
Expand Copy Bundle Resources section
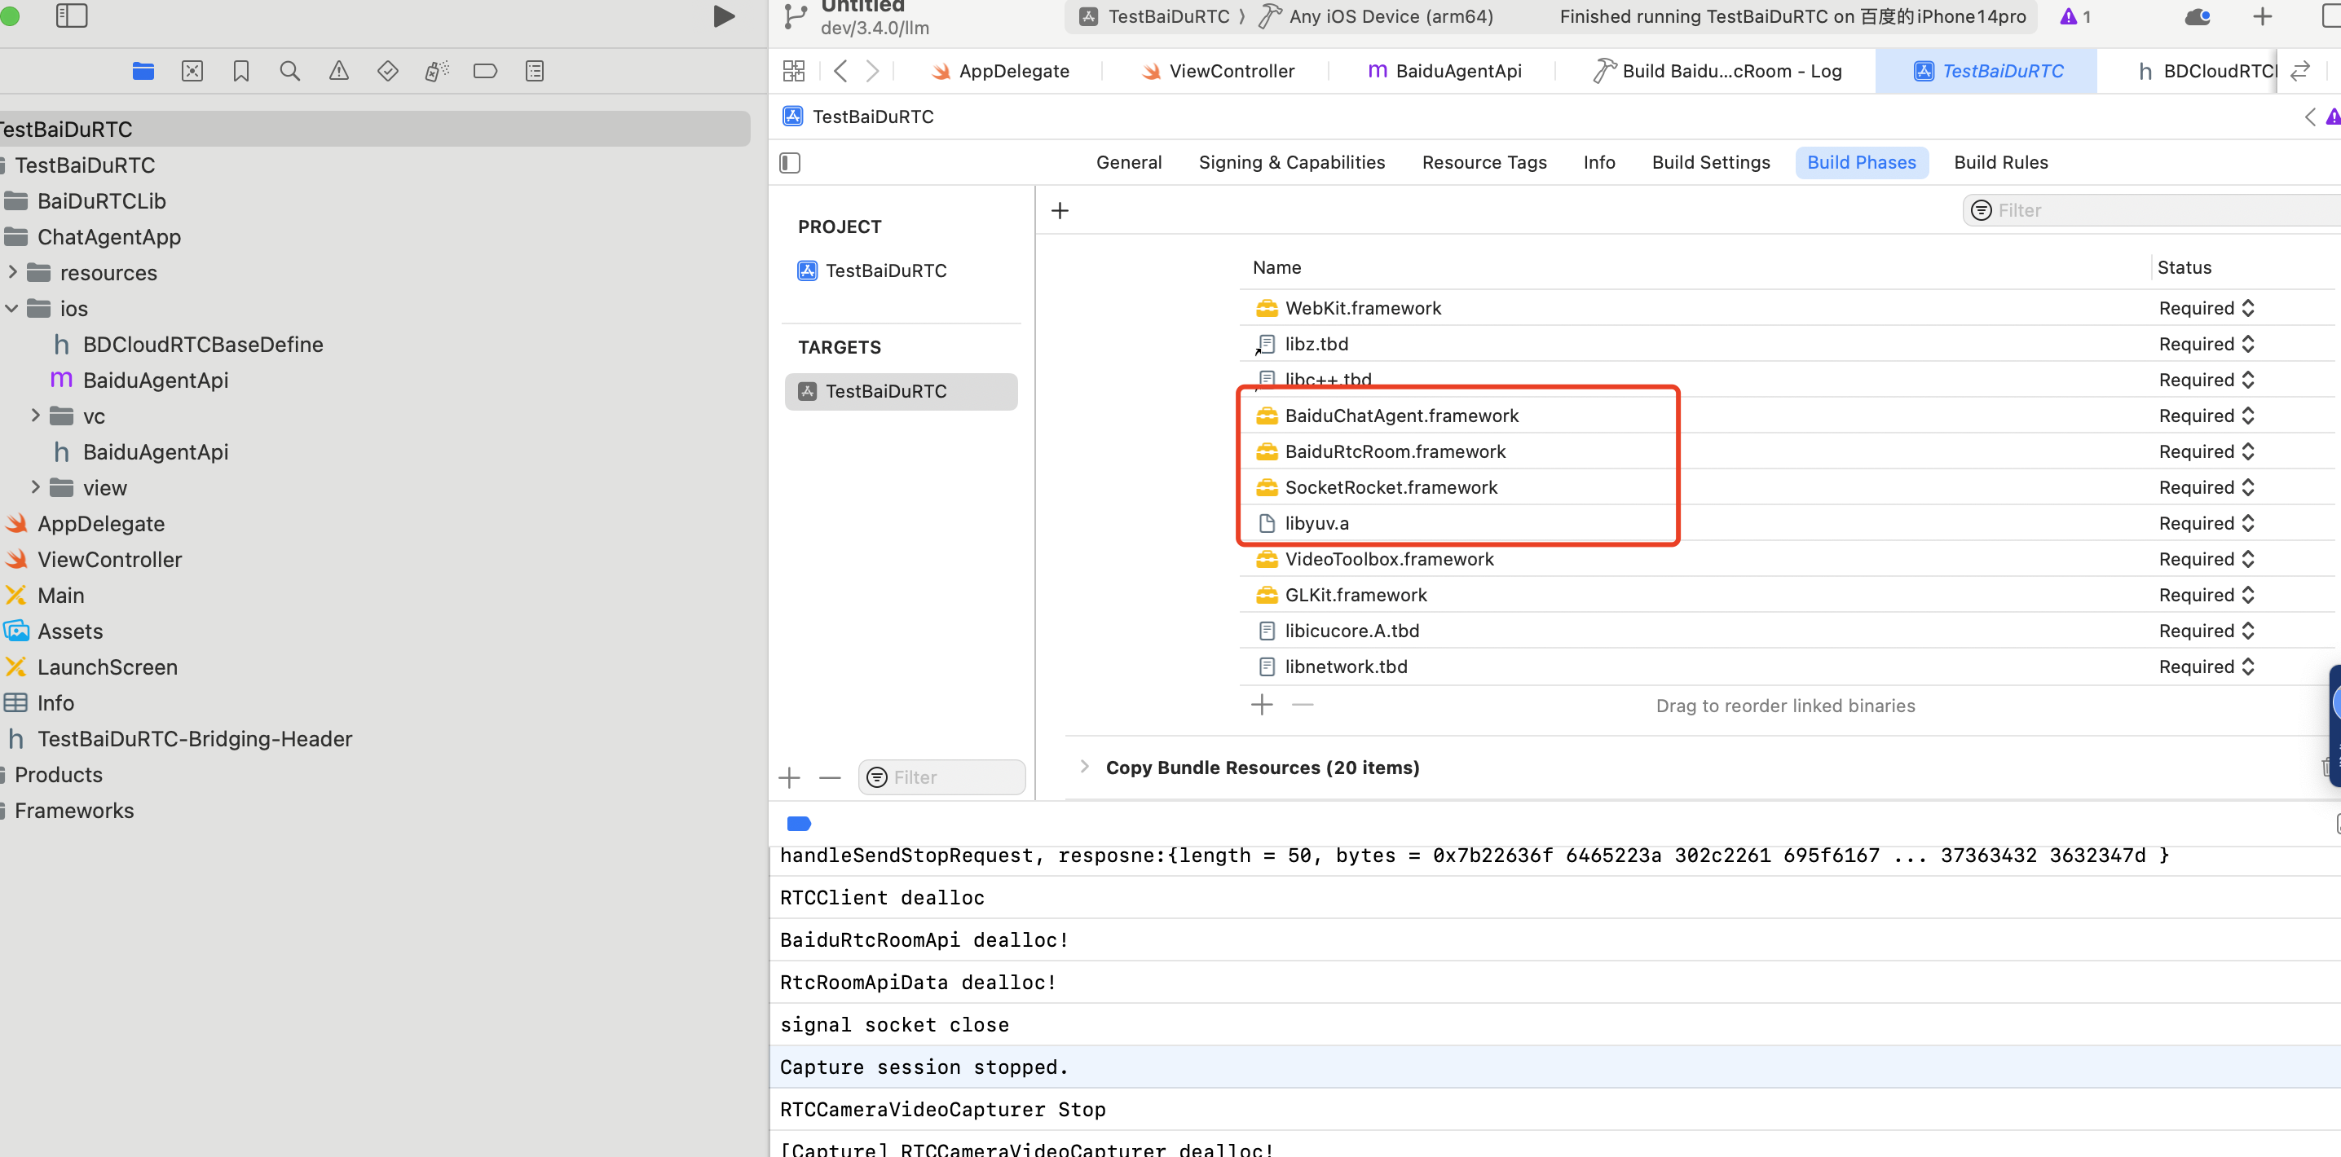[x=1084, y=767]
